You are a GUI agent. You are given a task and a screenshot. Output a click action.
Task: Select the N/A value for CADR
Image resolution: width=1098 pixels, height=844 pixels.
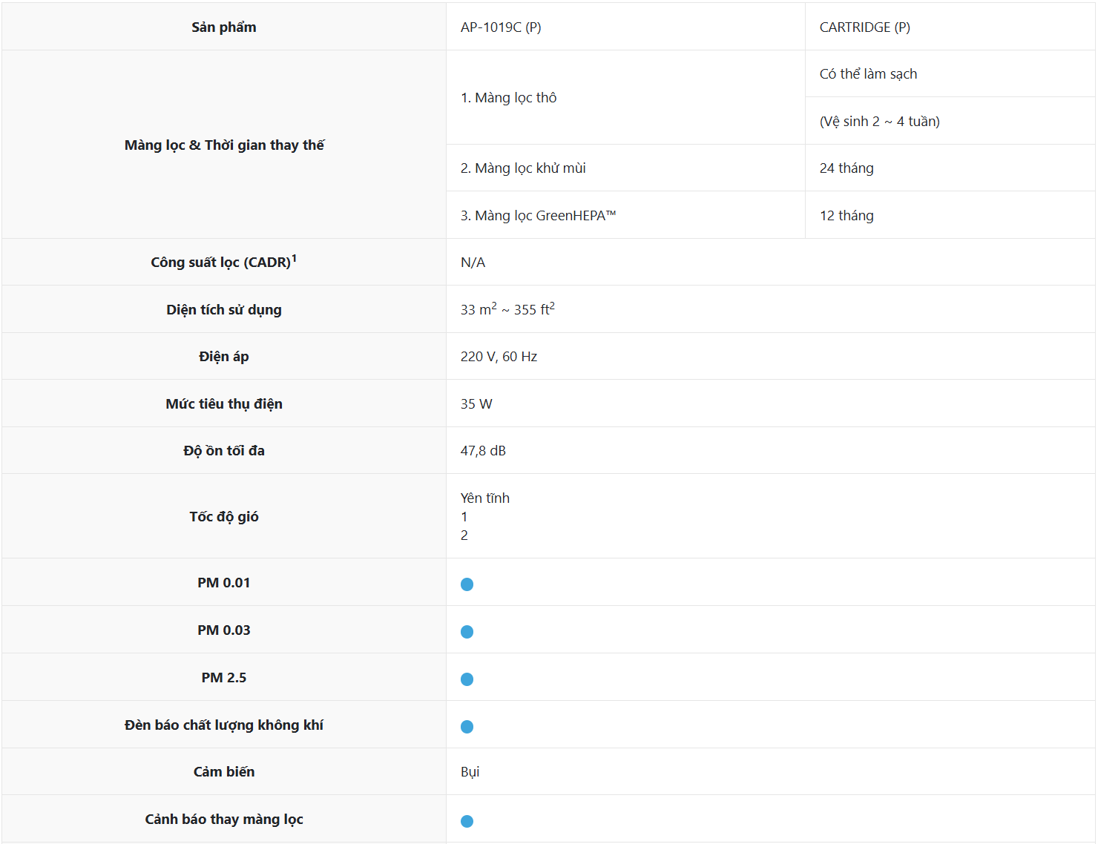tap(473, 263)
